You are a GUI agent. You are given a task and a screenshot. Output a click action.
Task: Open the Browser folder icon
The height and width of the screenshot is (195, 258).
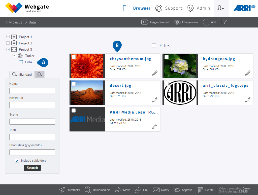coord(126,8)
